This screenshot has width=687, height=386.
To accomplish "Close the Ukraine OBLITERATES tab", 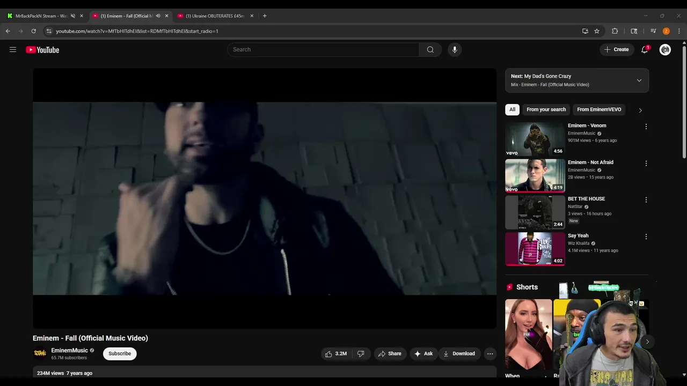I will coord(252,16).
